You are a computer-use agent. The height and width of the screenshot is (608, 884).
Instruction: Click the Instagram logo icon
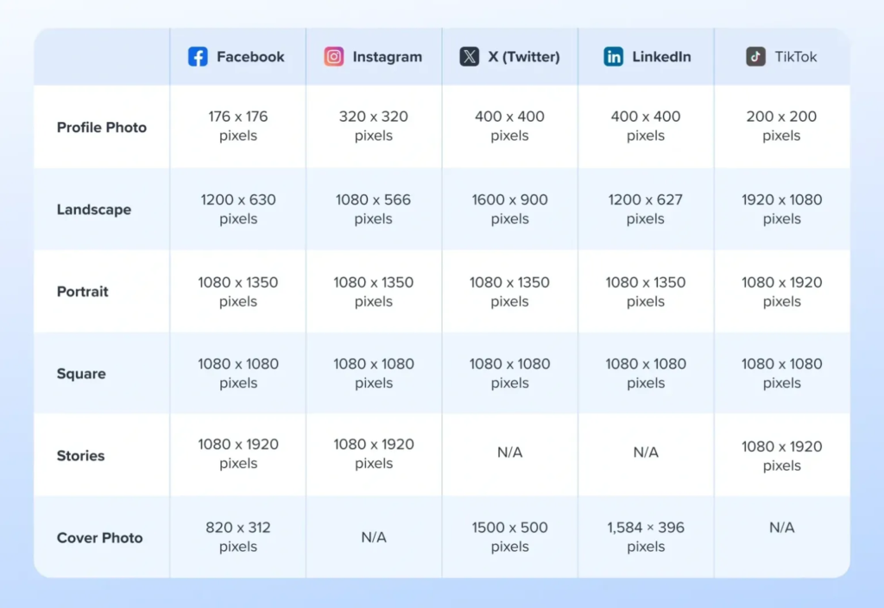point(334,57)
